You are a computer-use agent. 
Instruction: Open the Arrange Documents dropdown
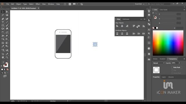(x=76, y=4)
